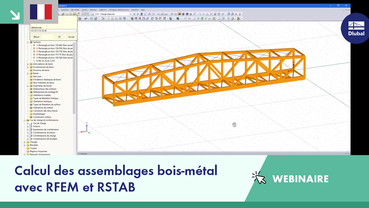Click Libérations de surface icon
The width and height of the screenshot is (369, 208).
pos(31,108)
